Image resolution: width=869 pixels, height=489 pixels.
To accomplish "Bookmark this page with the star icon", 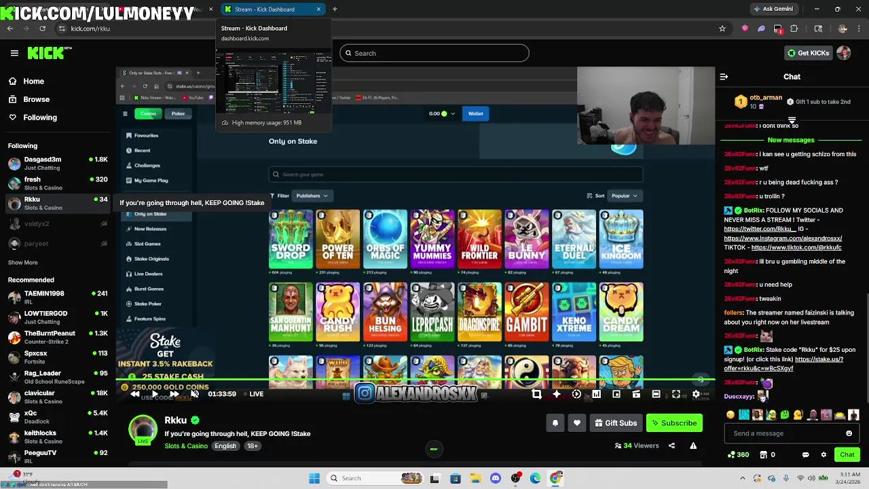I will (722, 29).
